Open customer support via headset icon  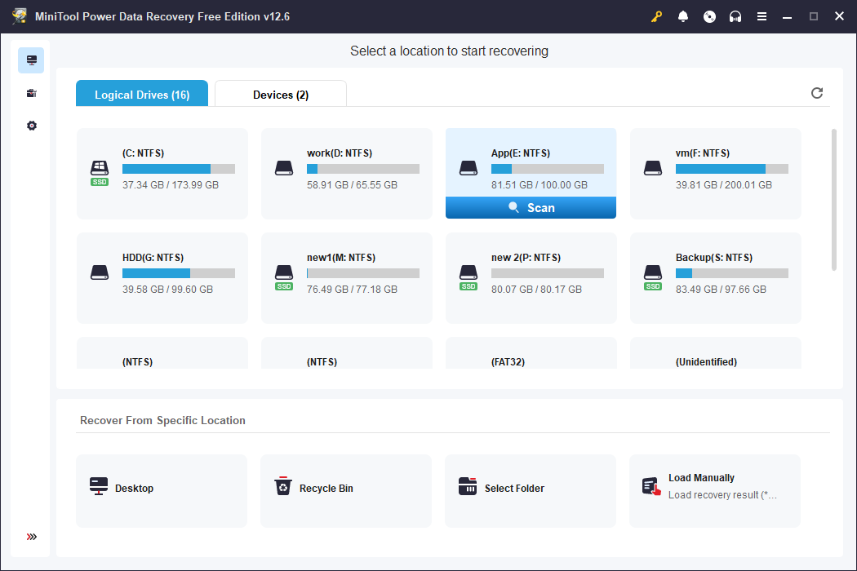(735, 15)
